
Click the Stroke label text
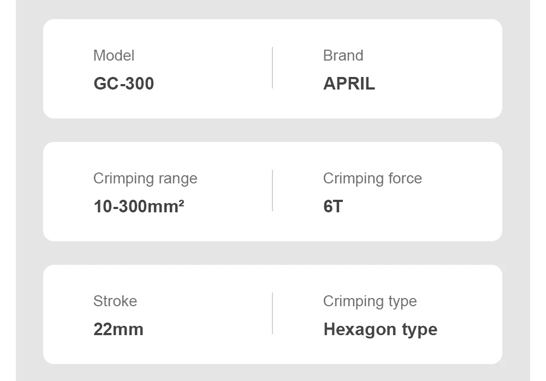115,301
